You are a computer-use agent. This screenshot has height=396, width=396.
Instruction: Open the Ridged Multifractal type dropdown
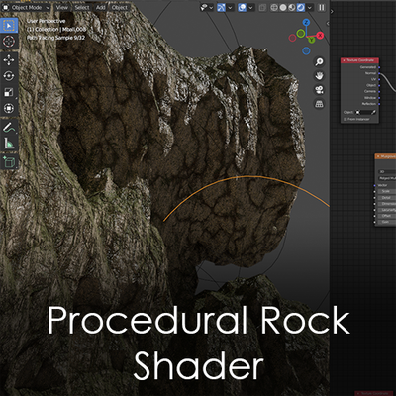[387, 178]
